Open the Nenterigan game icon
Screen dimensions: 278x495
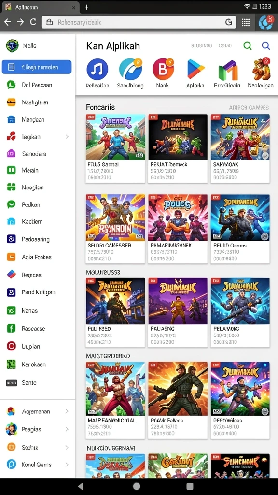(261, 69)
